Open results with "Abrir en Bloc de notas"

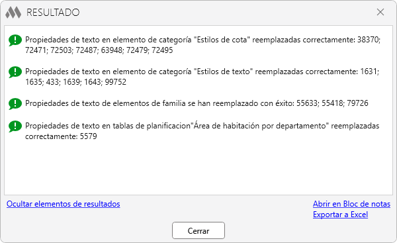coord(351,204)
